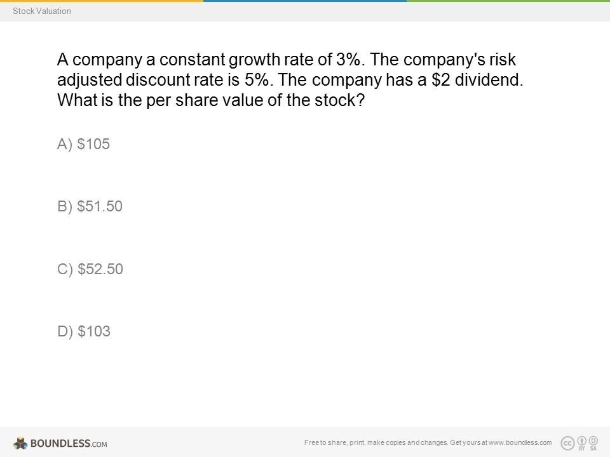Image resolution: width=610 pixels, height=457 pixels.
Task: Click the Attribution person icon
Action: pyautogui.click(x=581, y=440)
